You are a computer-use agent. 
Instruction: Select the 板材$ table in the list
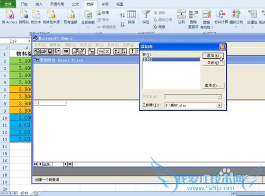pyautogui.click(x=171, y=60)
